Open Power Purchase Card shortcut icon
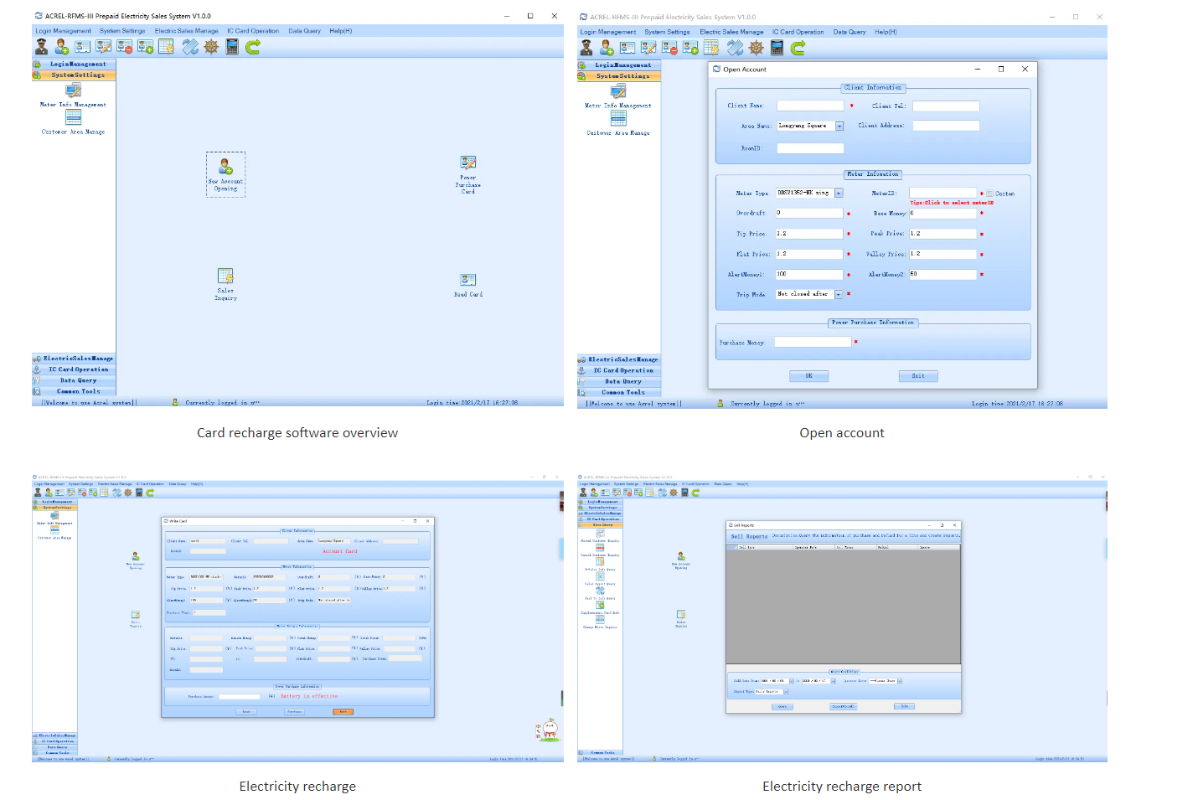This screenshot has height=800, width=1193. (467, 163)
